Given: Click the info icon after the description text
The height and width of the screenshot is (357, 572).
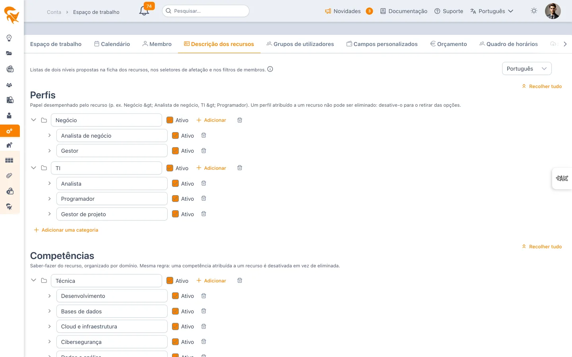Looking at the screenshot, I should pyautogui.click(x=270, y=69).
